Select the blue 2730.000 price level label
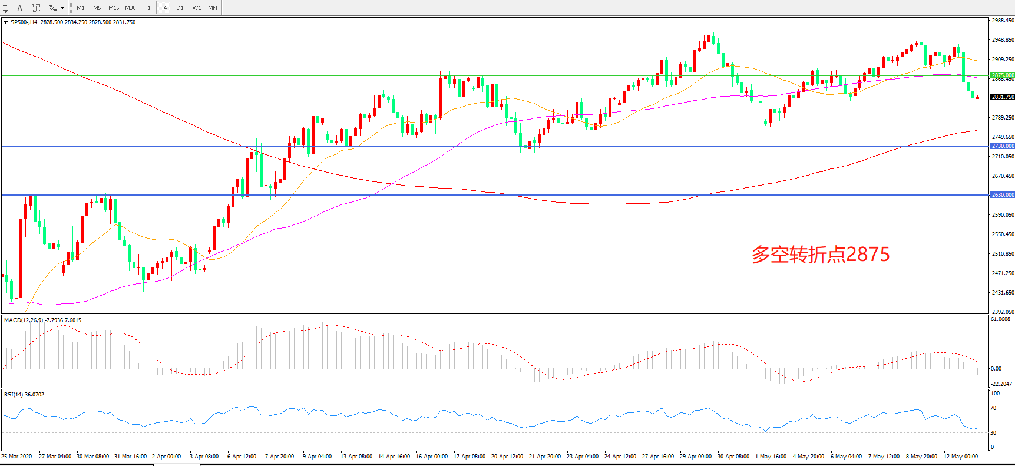The image size is (1015, 466). (x=1002, y=146)
